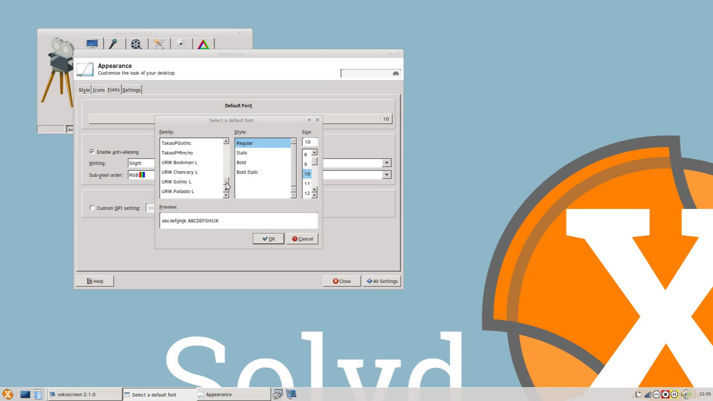Close the 'Select a default font' dialog
The image size is (713, 401).
[317, 120]
